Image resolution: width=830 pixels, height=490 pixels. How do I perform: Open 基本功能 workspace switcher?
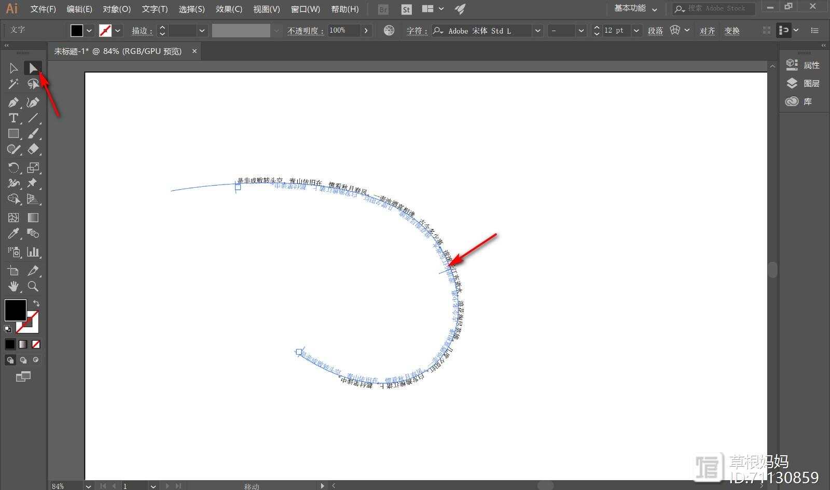(635, 8)
